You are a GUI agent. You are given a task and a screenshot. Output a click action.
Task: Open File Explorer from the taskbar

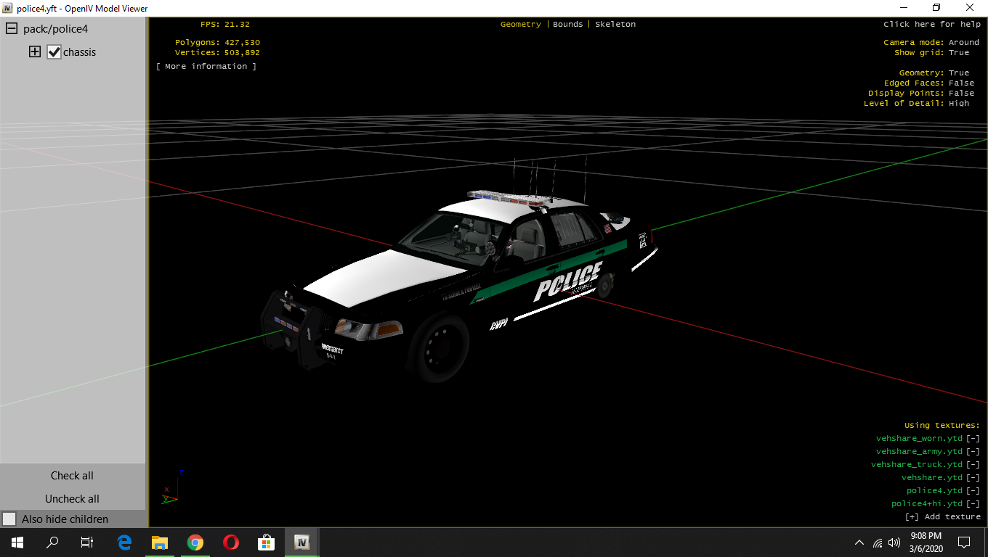coord(160,542)
